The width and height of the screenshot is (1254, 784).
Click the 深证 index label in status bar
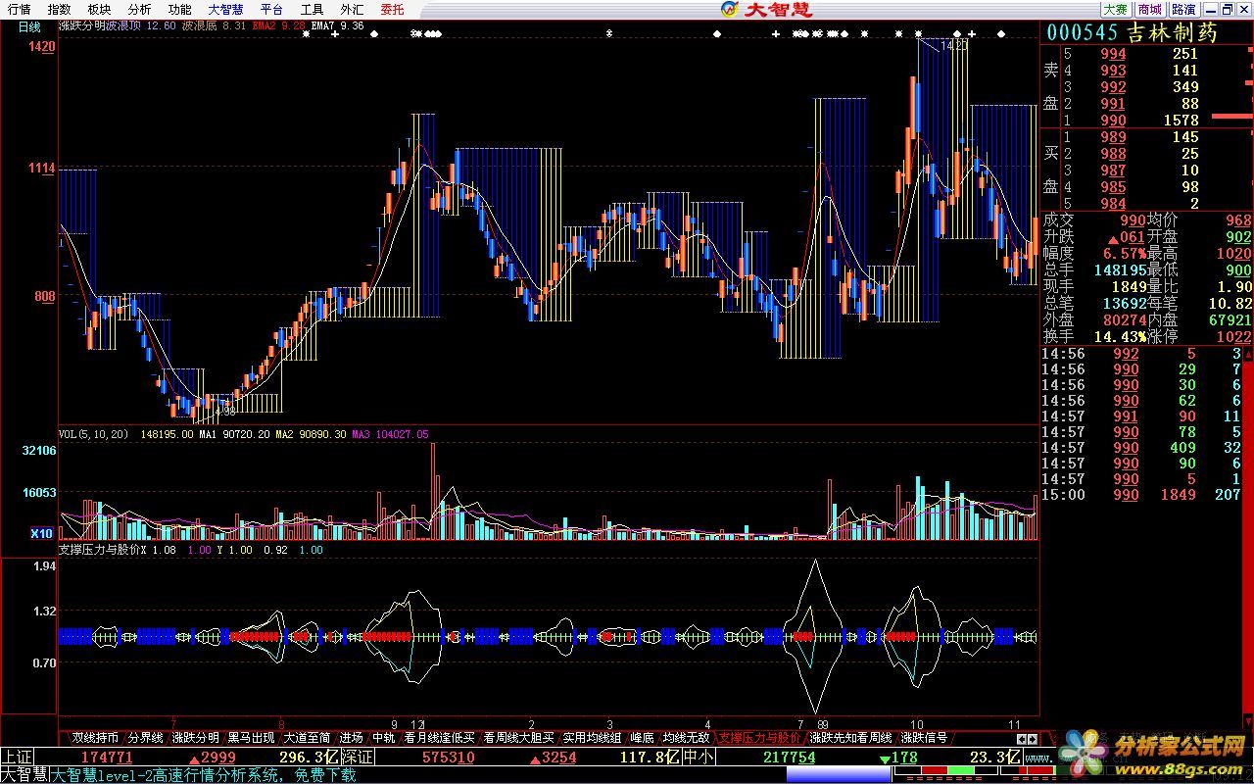359,758
